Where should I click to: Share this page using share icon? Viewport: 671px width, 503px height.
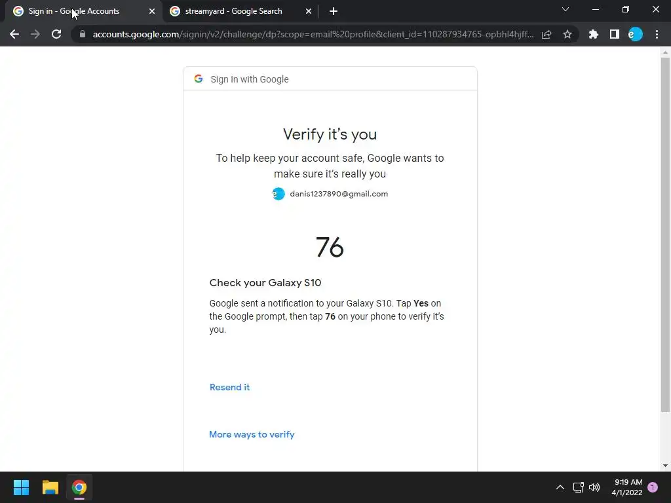click(546, 34)
